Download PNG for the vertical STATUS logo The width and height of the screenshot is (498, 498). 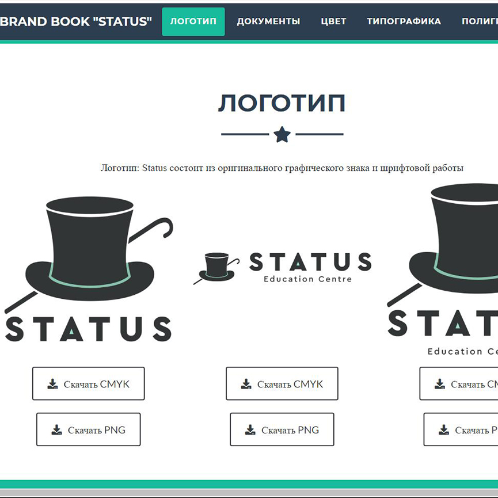click(x=88, y=429)
